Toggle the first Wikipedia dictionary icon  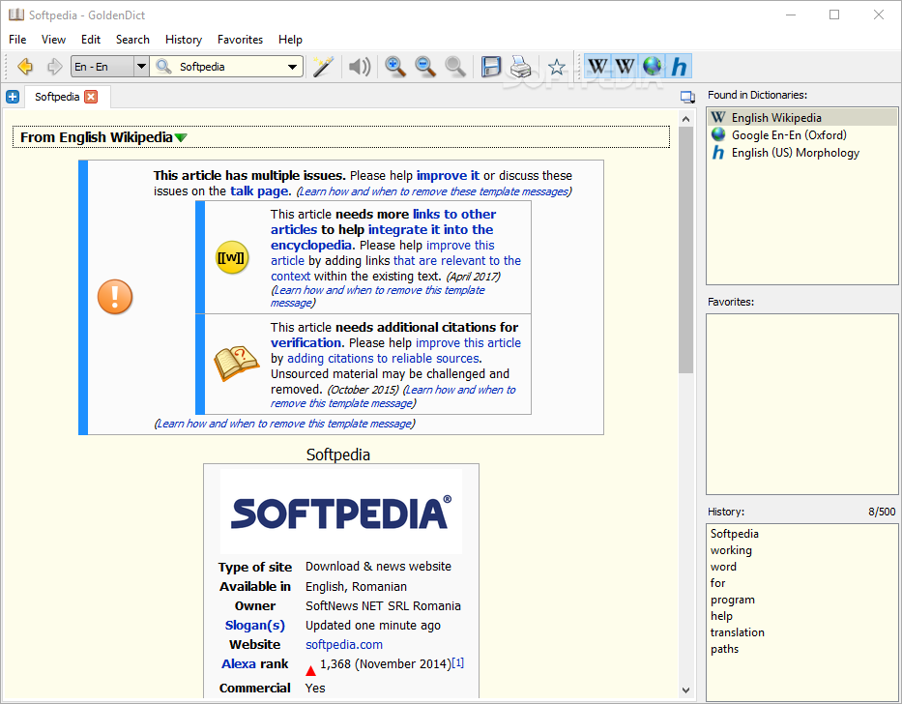pyautogui.click(x=597, y=66)
